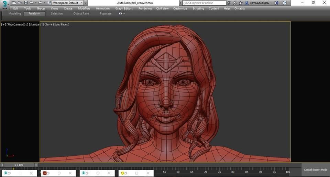The height and width of the screenshot is (177, 330).
Task: Open the [+] viewport general menu
Action: (x=3, y=25)
